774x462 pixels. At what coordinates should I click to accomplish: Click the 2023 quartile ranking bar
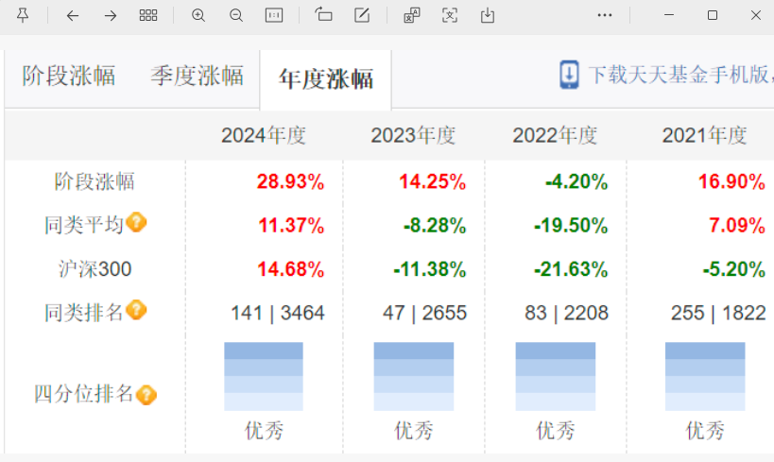coord(414,376)
